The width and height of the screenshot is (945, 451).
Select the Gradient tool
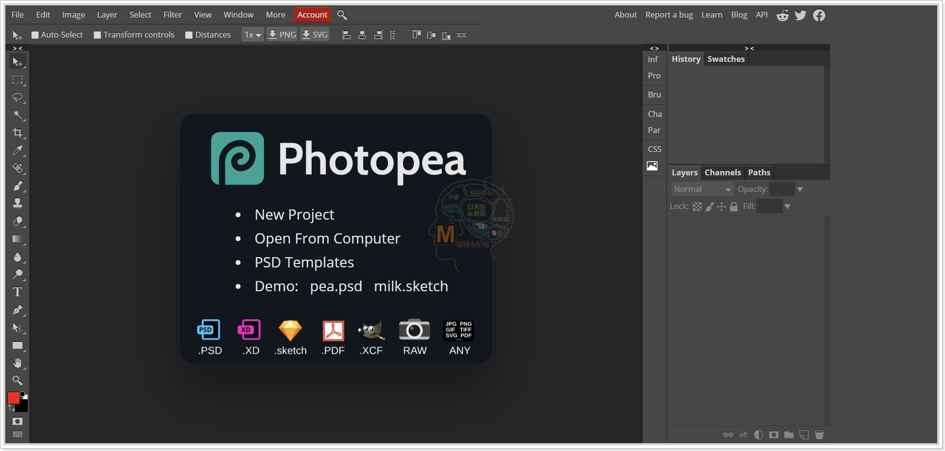(18, 239)
